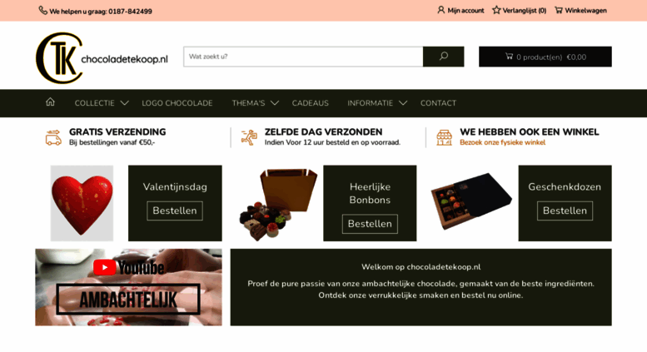The image size is (647, 352).
Task: Click the shop icon for physical store
Action: 444,137
